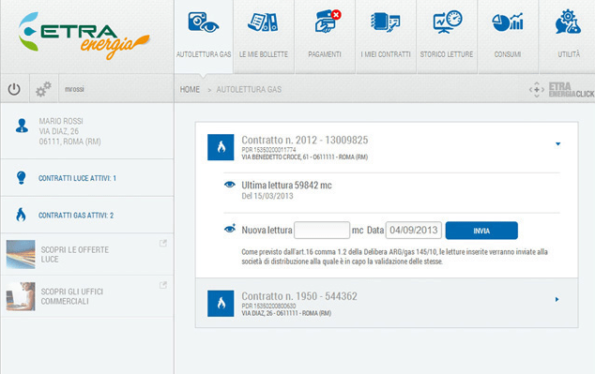Open Scopri le Offerte Luce link text

tap(75, 254)
